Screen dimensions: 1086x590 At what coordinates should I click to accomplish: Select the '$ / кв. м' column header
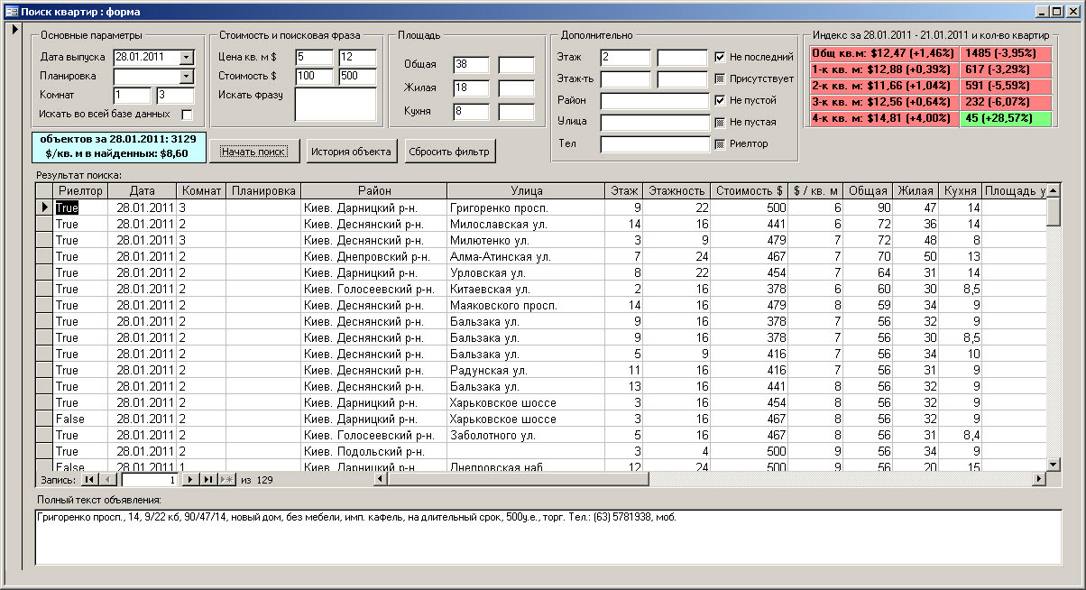tap(816, 190)
